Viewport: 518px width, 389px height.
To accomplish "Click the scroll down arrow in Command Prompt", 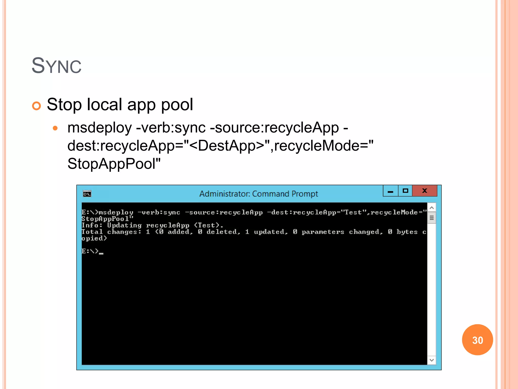I will click(432, 360).
